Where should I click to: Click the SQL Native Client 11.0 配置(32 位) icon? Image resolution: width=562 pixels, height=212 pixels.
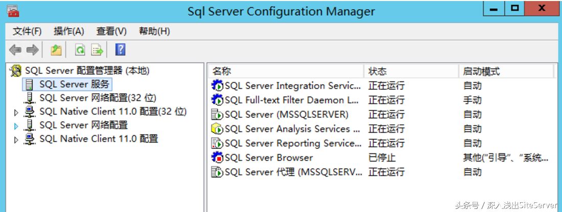30,112
